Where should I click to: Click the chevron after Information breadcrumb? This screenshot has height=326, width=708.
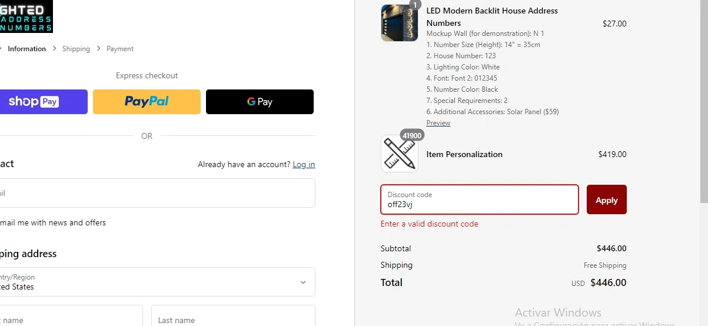[x=54, y=49]
